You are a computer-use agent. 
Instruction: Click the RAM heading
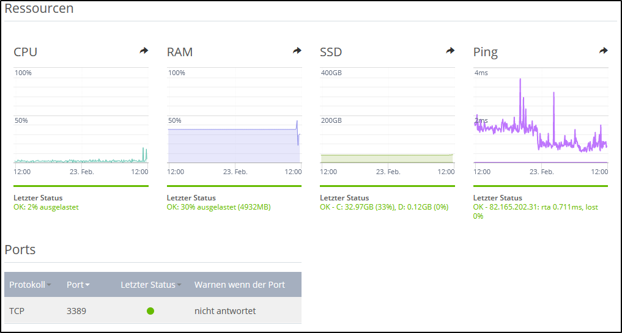pyautogui.click(x=180, y=52)
